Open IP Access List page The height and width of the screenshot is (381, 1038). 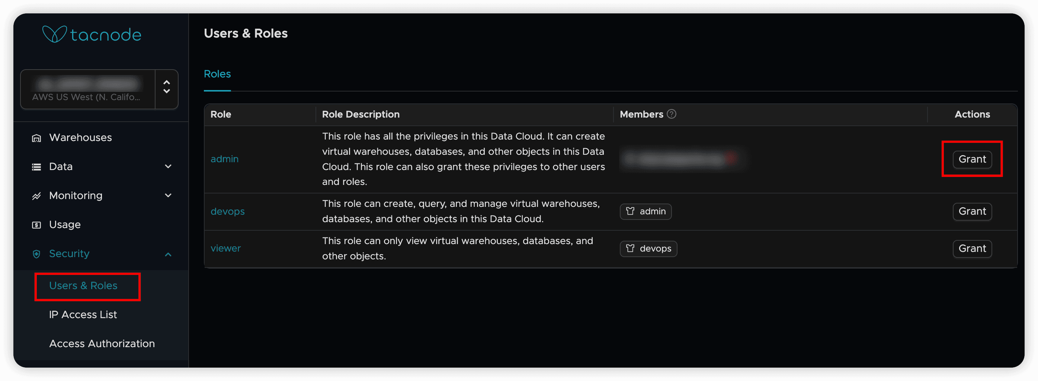tap(83, 314)
